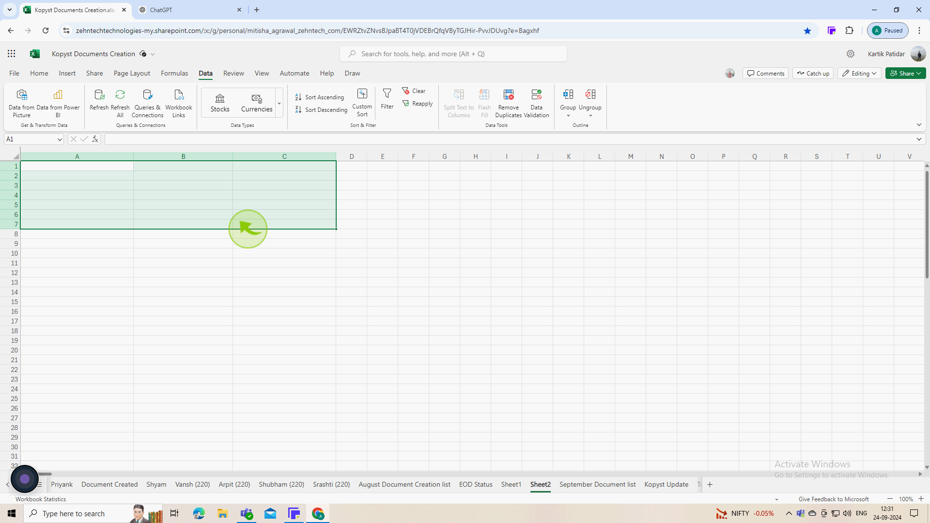Click Give Feedback to Microsoft

click(834, 499)
